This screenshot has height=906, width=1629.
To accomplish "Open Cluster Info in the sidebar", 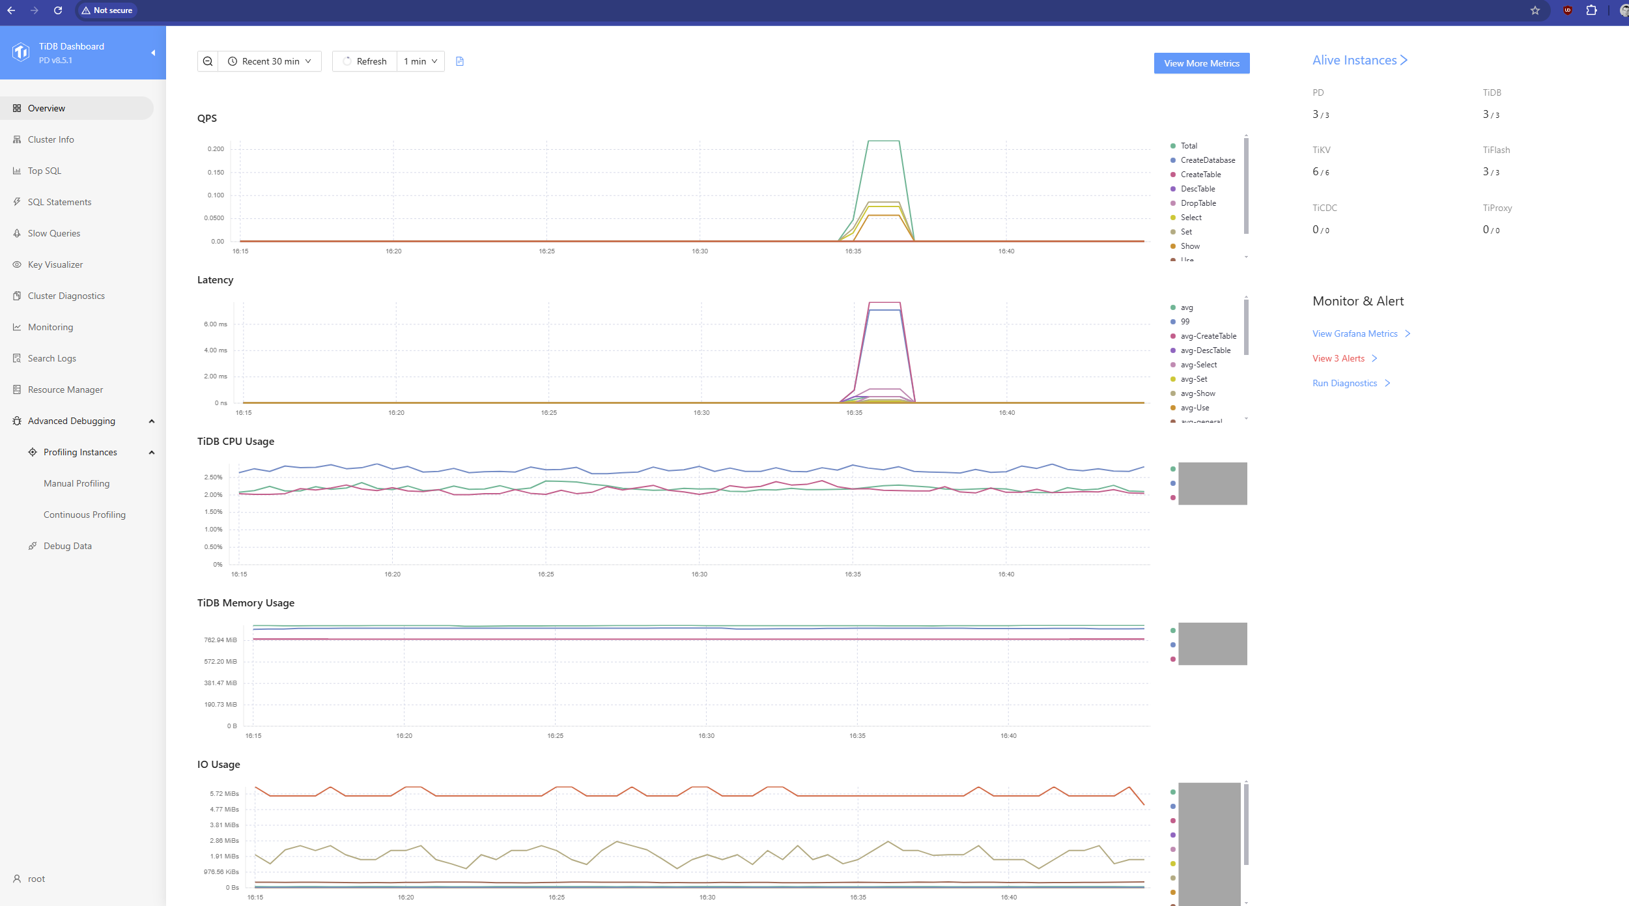I will click(77, 139).
